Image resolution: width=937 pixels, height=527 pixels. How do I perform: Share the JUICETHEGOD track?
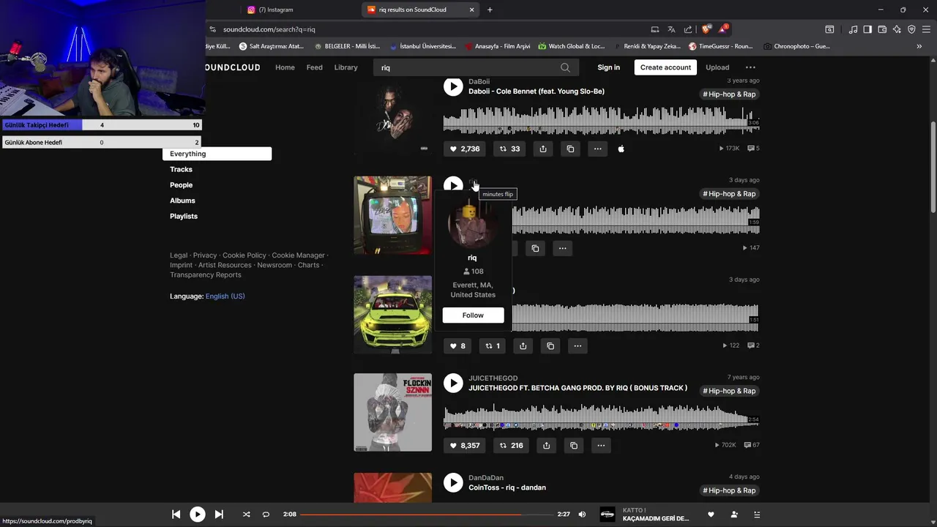(546, 445)
